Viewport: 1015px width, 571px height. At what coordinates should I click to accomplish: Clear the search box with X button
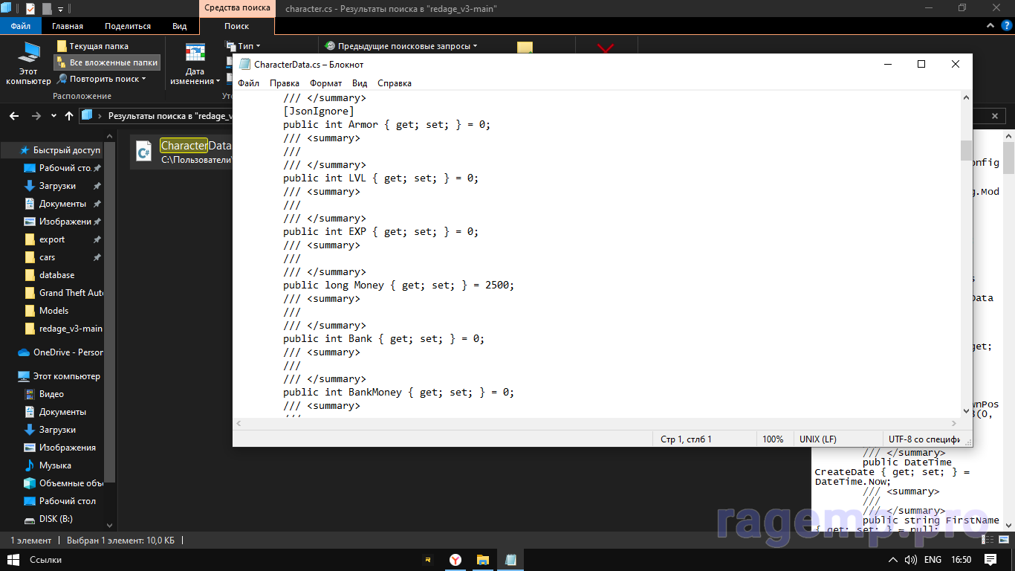(x=995, y=116)
